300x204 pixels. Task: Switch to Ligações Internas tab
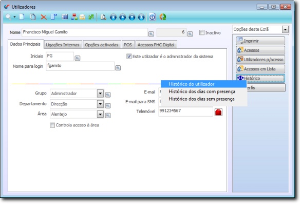(x=63, y=45)
